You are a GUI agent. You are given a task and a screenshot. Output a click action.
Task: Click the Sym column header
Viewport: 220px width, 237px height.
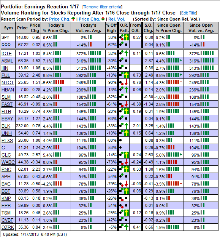[8, 28]
